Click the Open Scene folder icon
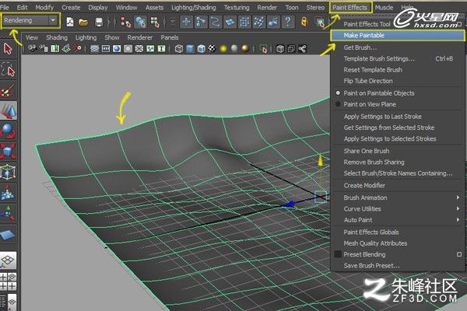 pos(84,22)
